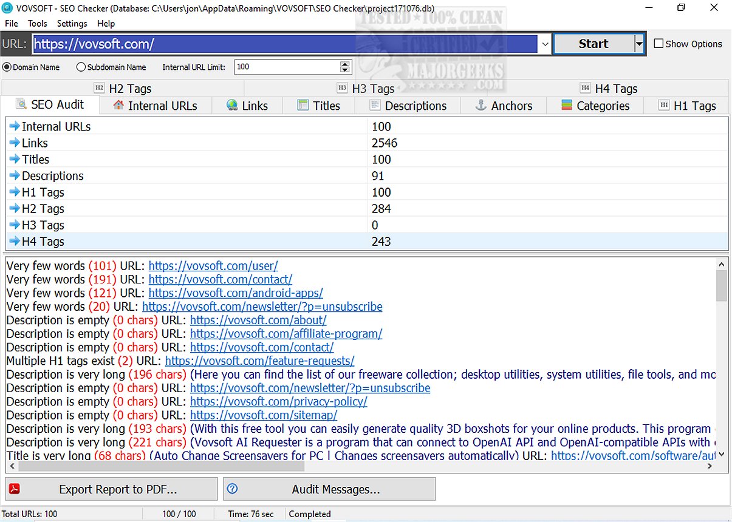Click the arrow icon beside Internal URLs row
The height and width of the screenshot is (522, 732).
15,126
